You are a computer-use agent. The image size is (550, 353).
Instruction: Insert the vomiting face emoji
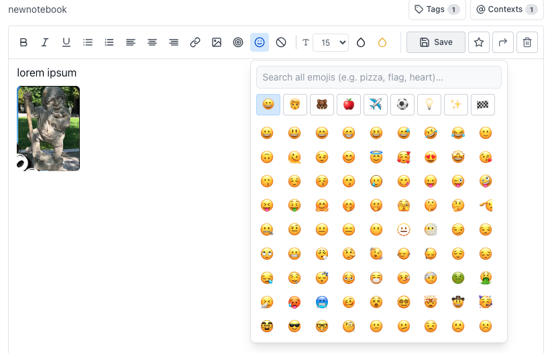coord(486,279)
